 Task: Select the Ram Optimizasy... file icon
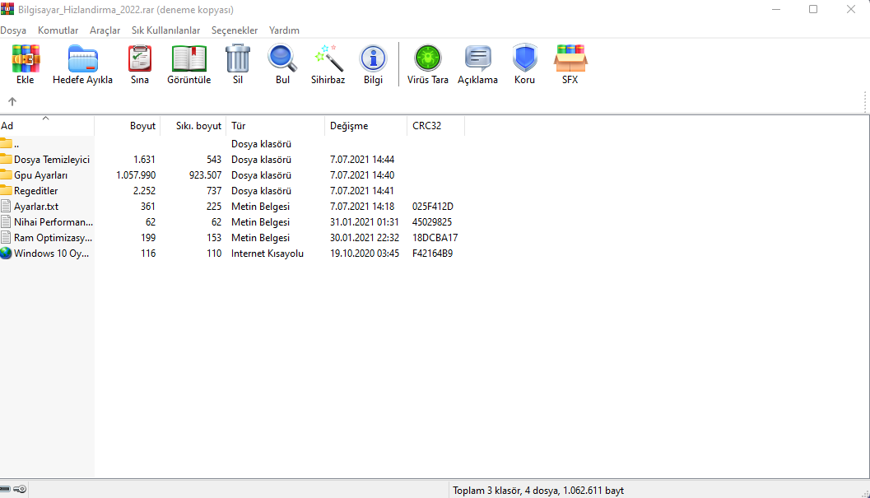click(6, 237)
